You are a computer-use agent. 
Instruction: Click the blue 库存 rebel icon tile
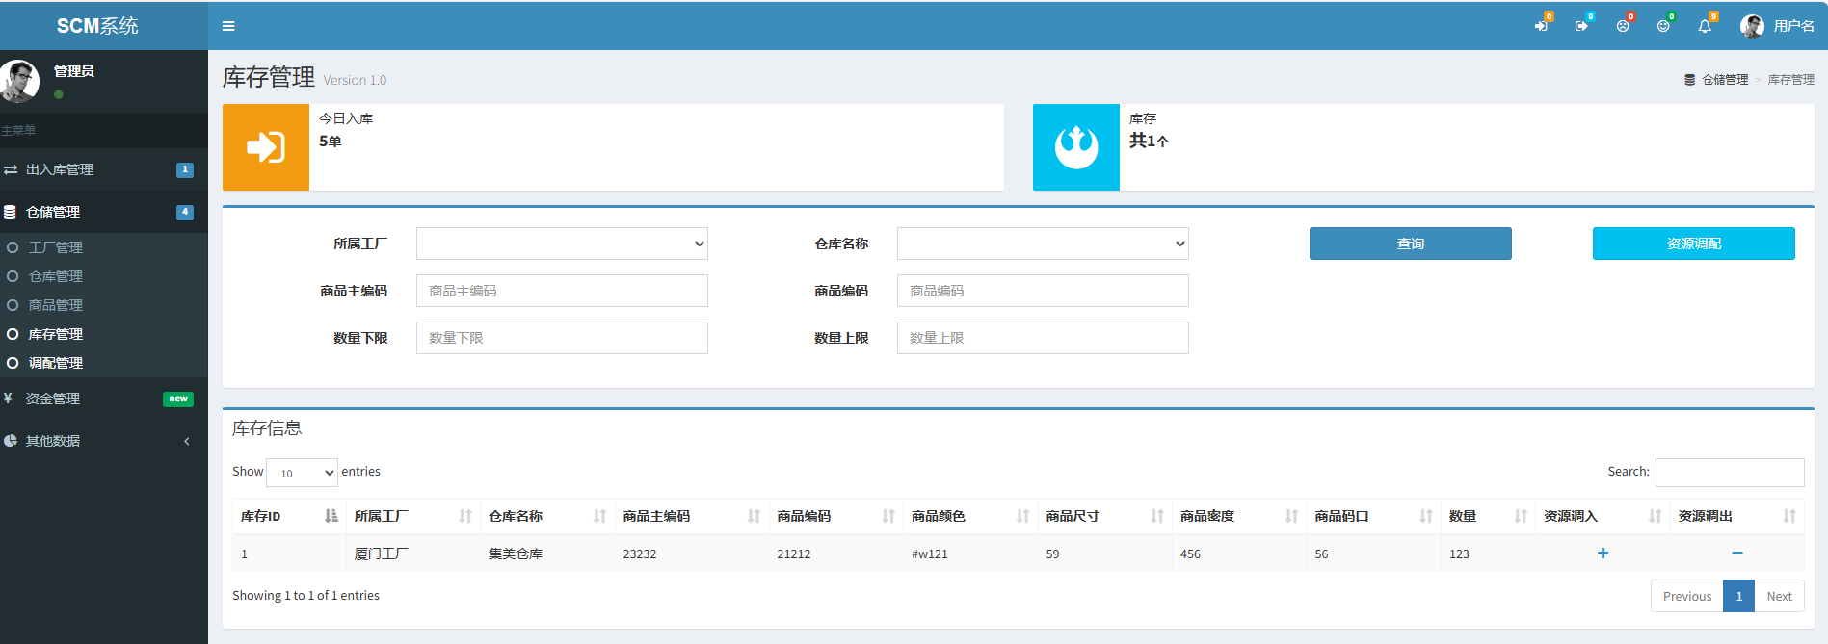1076,147
